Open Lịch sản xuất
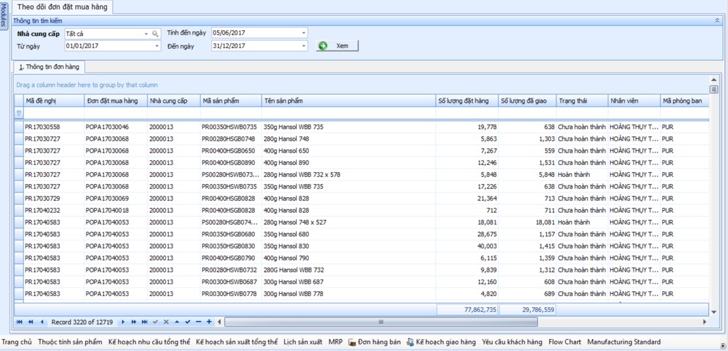Screen dimensions: 728x351 [x=303, y=342]
